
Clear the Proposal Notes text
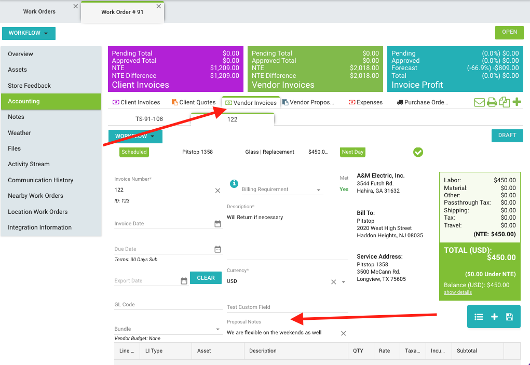344,333
